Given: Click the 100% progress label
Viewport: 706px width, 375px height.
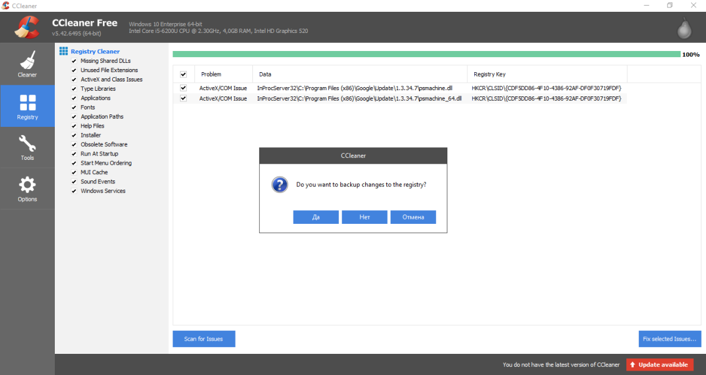Looking at the screenshot, I should 690,55.
